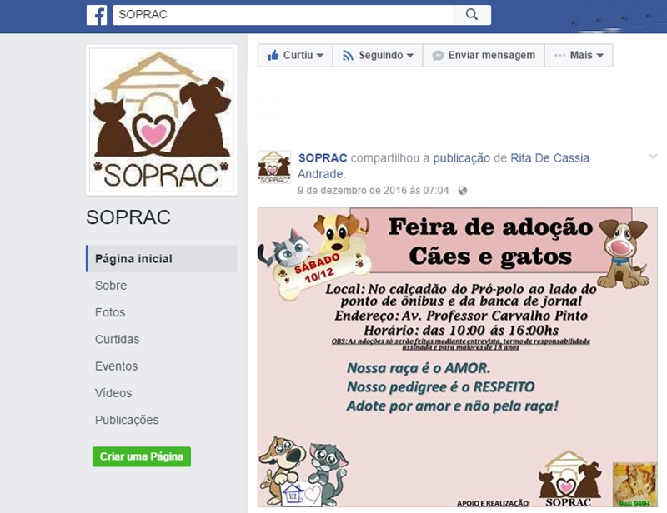Click the Messenger icon on Enviar mensagem
The image size is (667, 513).
[438, 56]
